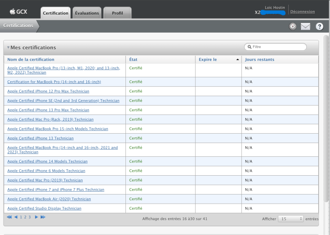Sort by Nom de la certification column

(x=31, y=60)
